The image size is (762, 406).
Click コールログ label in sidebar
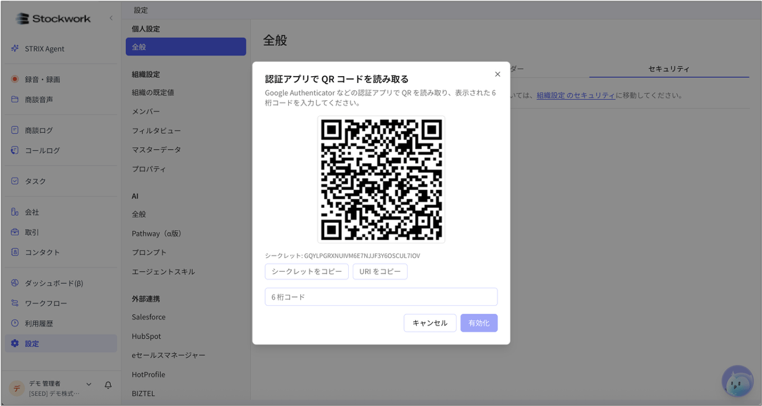coord(43,150)
